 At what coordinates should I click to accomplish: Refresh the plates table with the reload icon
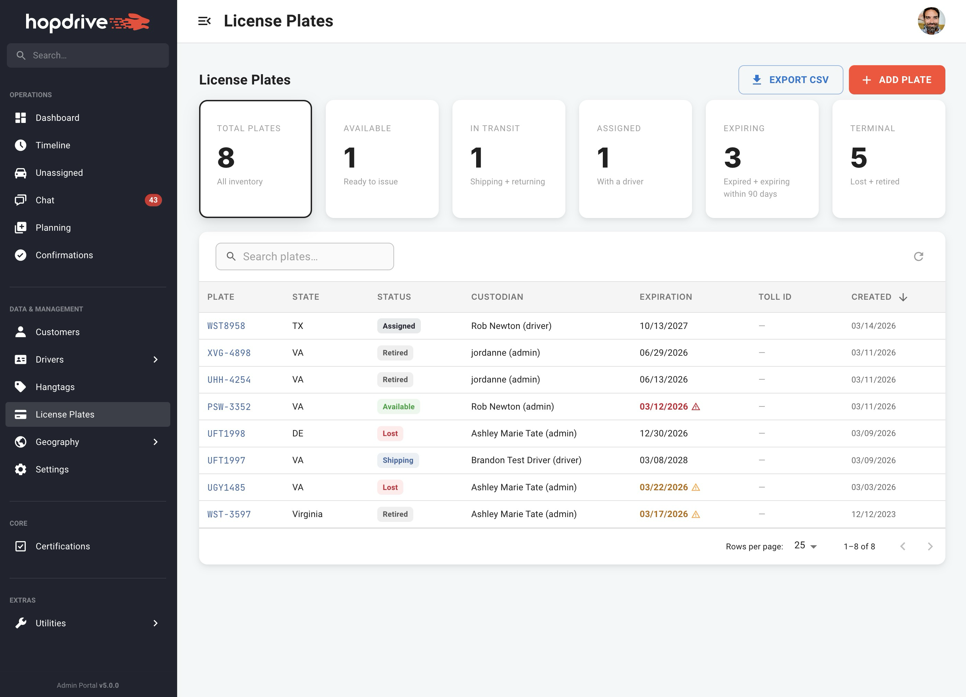[919, 256]
